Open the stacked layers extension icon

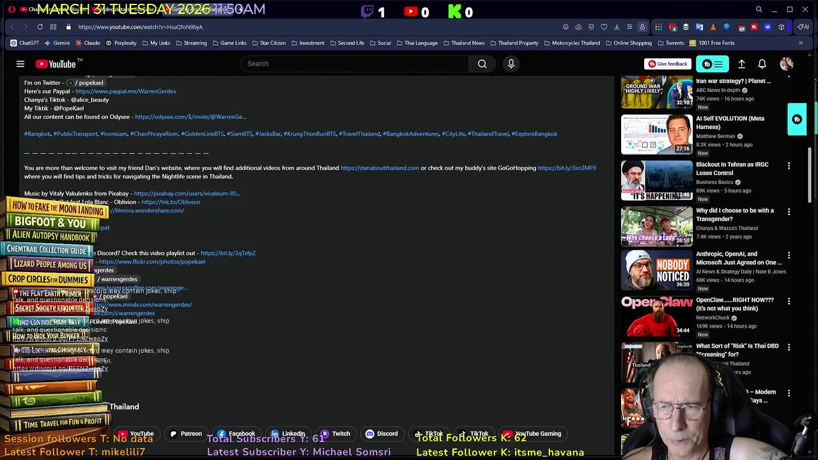[x=686, y=27]
